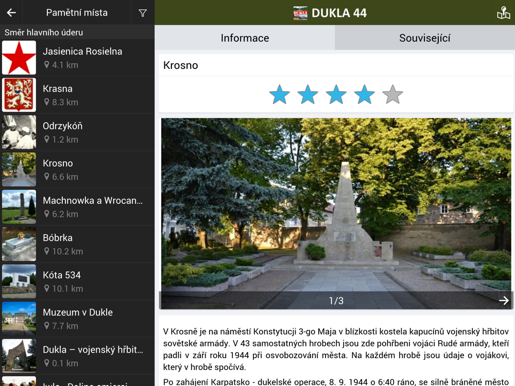
Task: Select the Muzeum v Dukle entry
Action: [x=77, y=319]
